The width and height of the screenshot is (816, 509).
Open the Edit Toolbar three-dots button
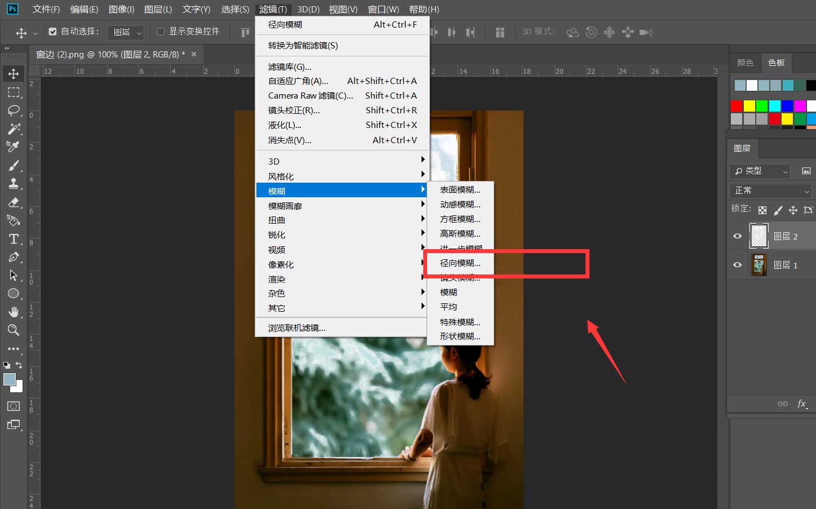(x=14, y=349)
